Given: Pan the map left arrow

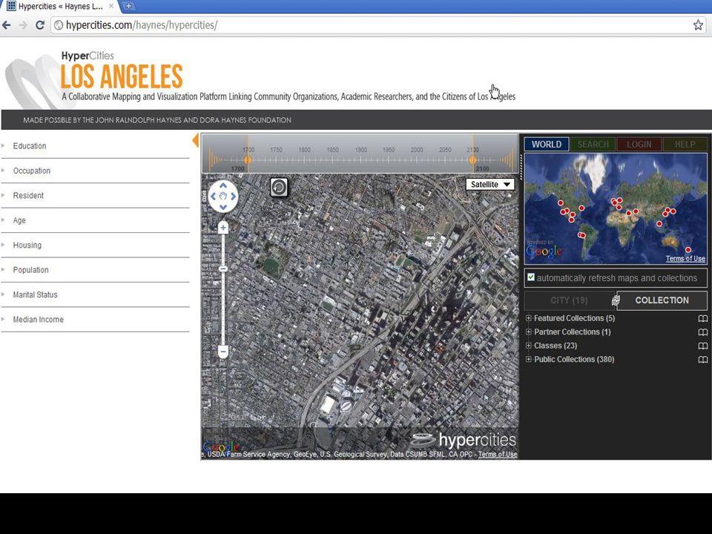Looking at the screenshot, I should (x=213, y=196).
